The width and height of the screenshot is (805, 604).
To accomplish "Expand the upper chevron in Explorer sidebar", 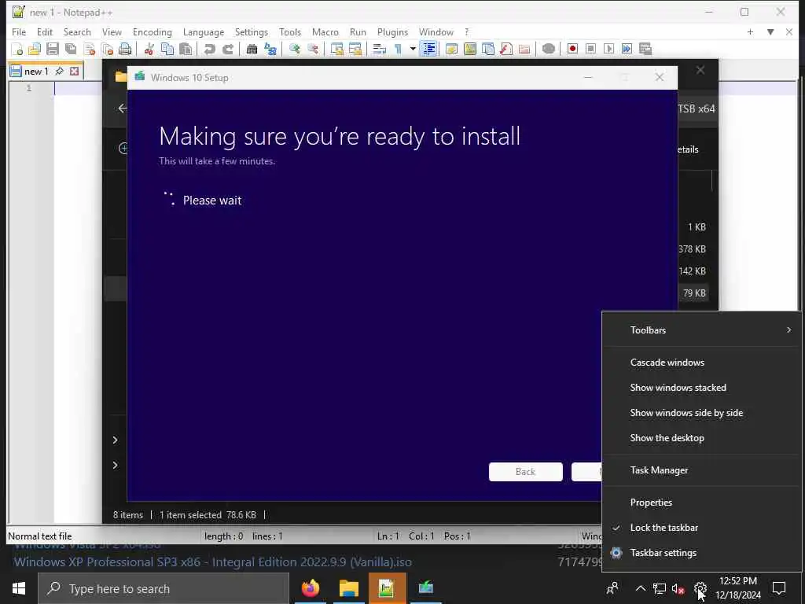I will 115,440.
